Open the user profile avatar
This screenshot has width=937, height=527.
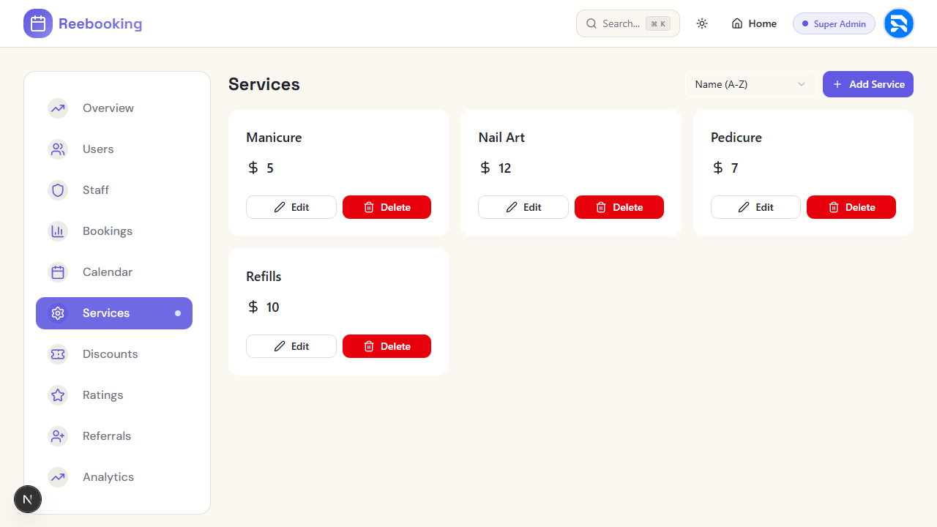(x=898, y=23)
